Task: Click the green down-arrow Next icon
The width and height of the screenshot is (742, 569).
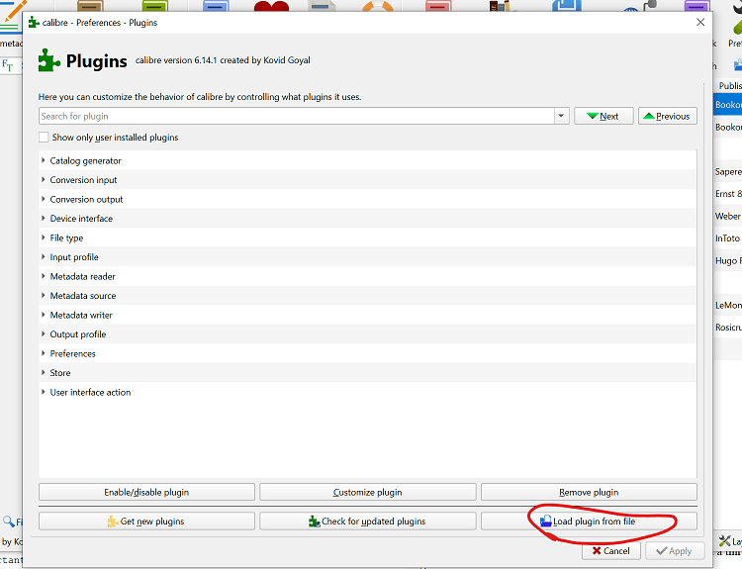Action: [x=593, y=116]
